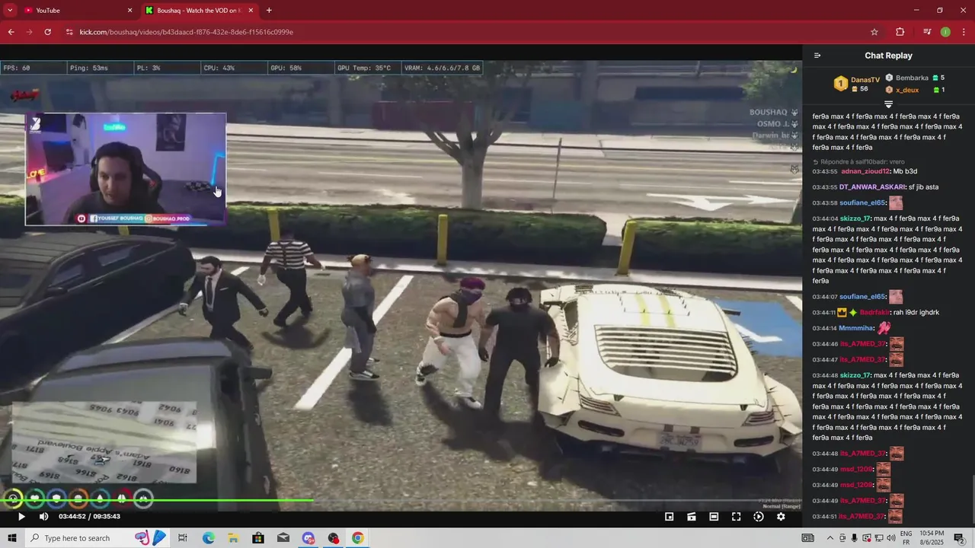
Task: Go forward in browser history
Action: [x=29, y=32]
